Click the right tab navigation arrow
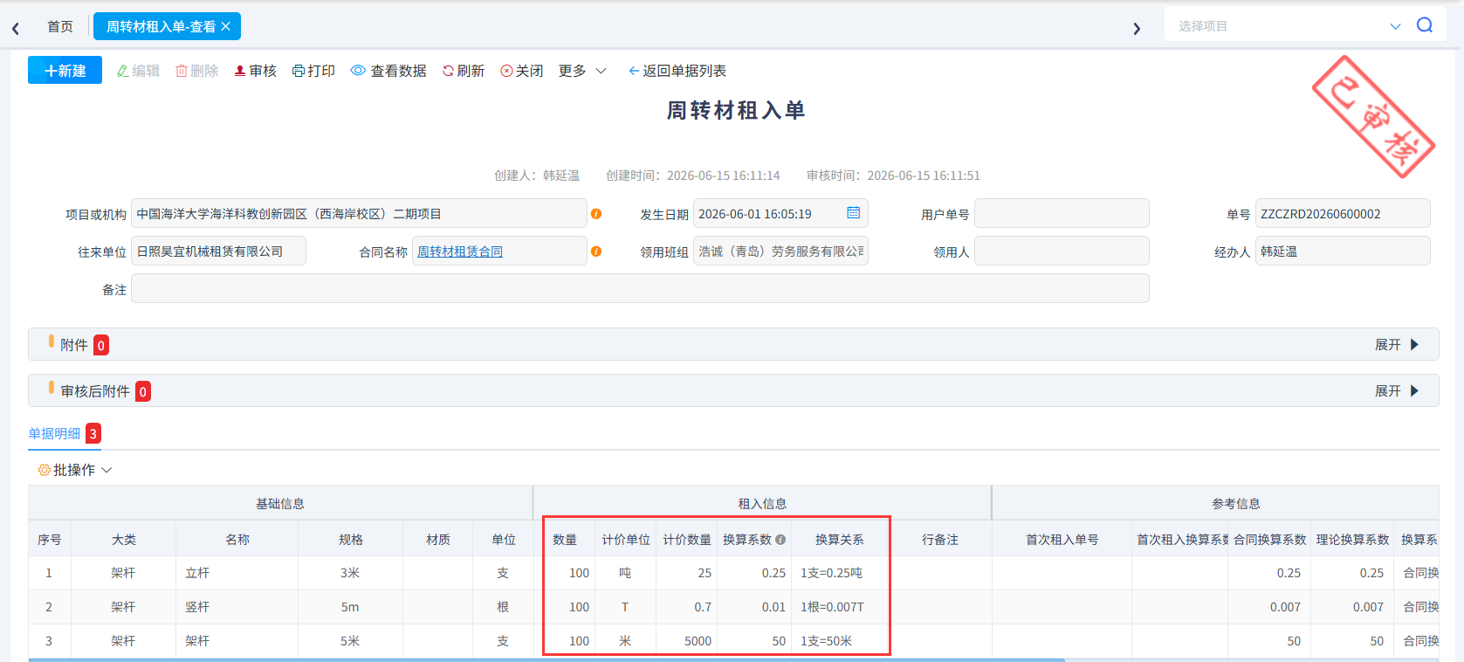This screenshot has height=662, width=1464. (1136, 28)
